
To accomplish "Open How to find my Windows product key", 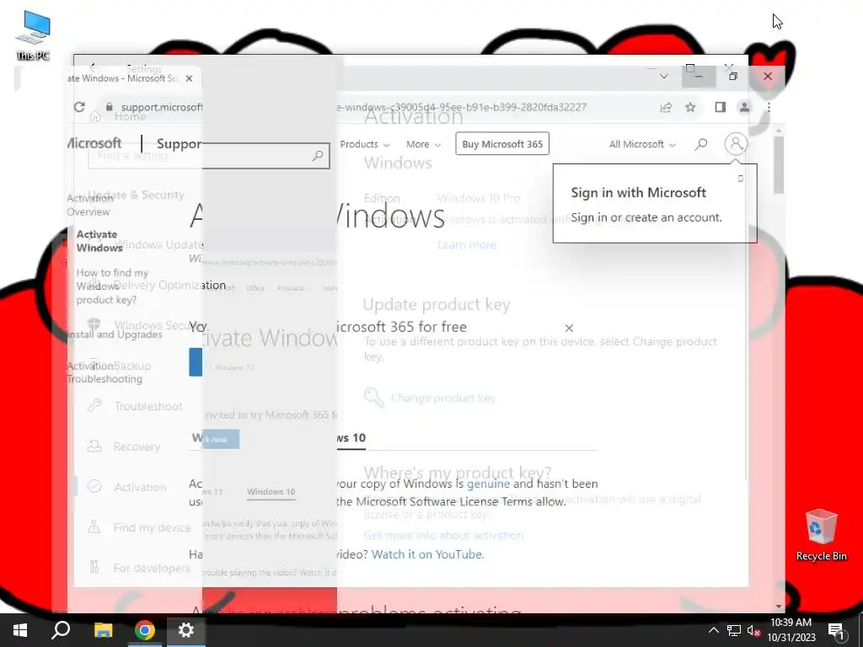I will pos(112,286).
